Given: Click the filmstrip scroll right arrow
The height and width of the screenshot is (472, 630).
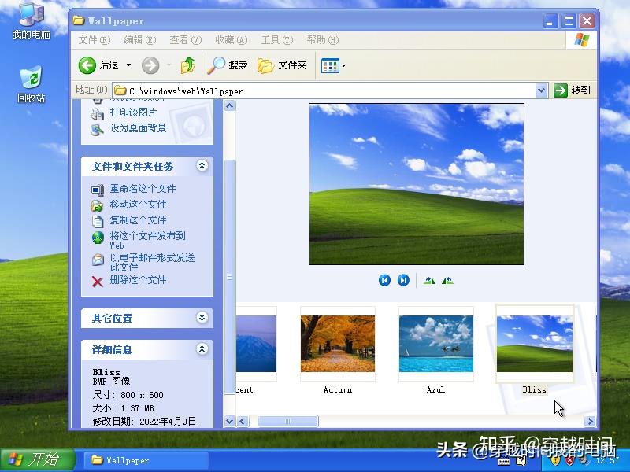Looking at the screenshot, I should [x=590, y=422].
